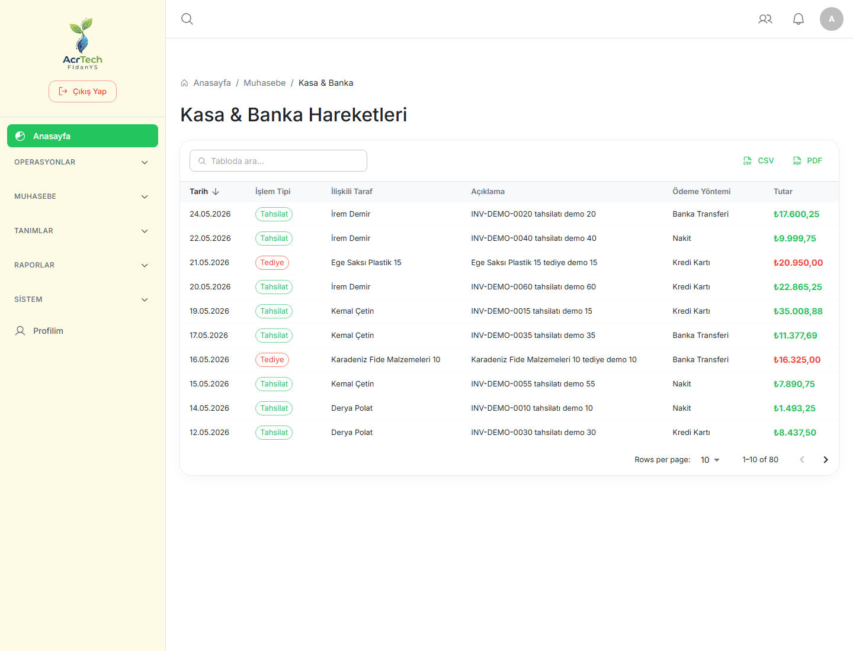Open the users icon in top bar
This screenshot has width=853, height=651.
[x=765, y=19]
